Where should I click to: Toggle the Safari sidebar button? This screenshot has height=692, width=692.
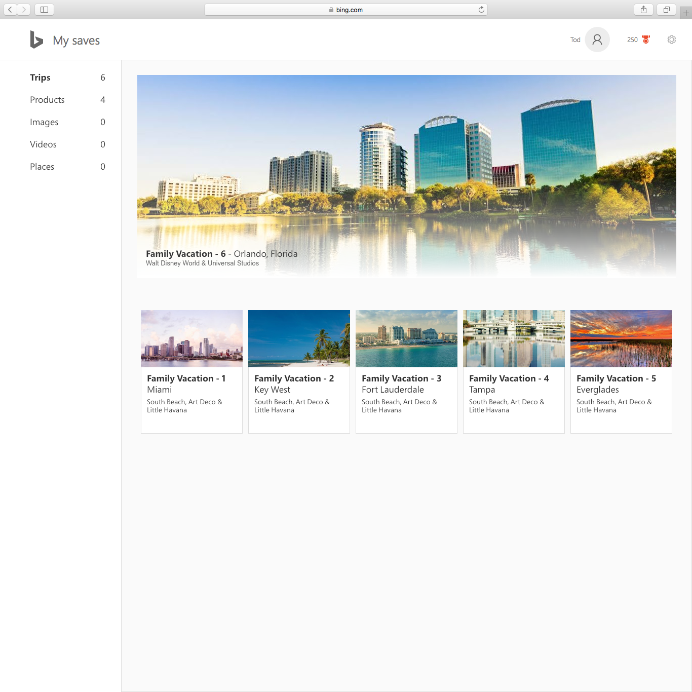point(44,9)
